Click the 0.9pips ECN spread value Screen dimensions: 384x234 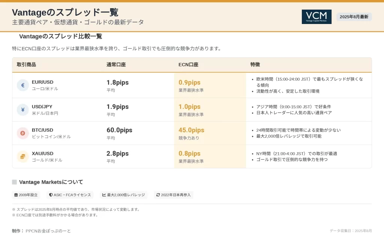tap(189, 82)
